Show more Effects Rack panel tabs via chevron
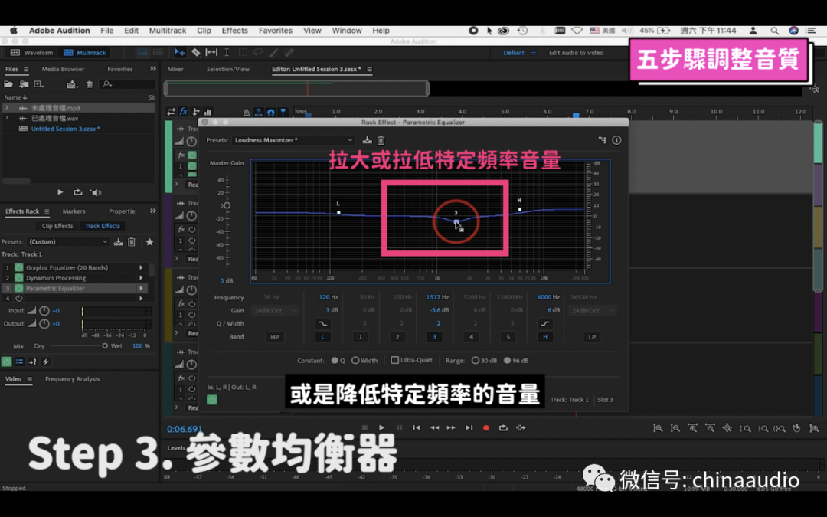The width and height of the screenshot is (827, 517). point(153,211)
